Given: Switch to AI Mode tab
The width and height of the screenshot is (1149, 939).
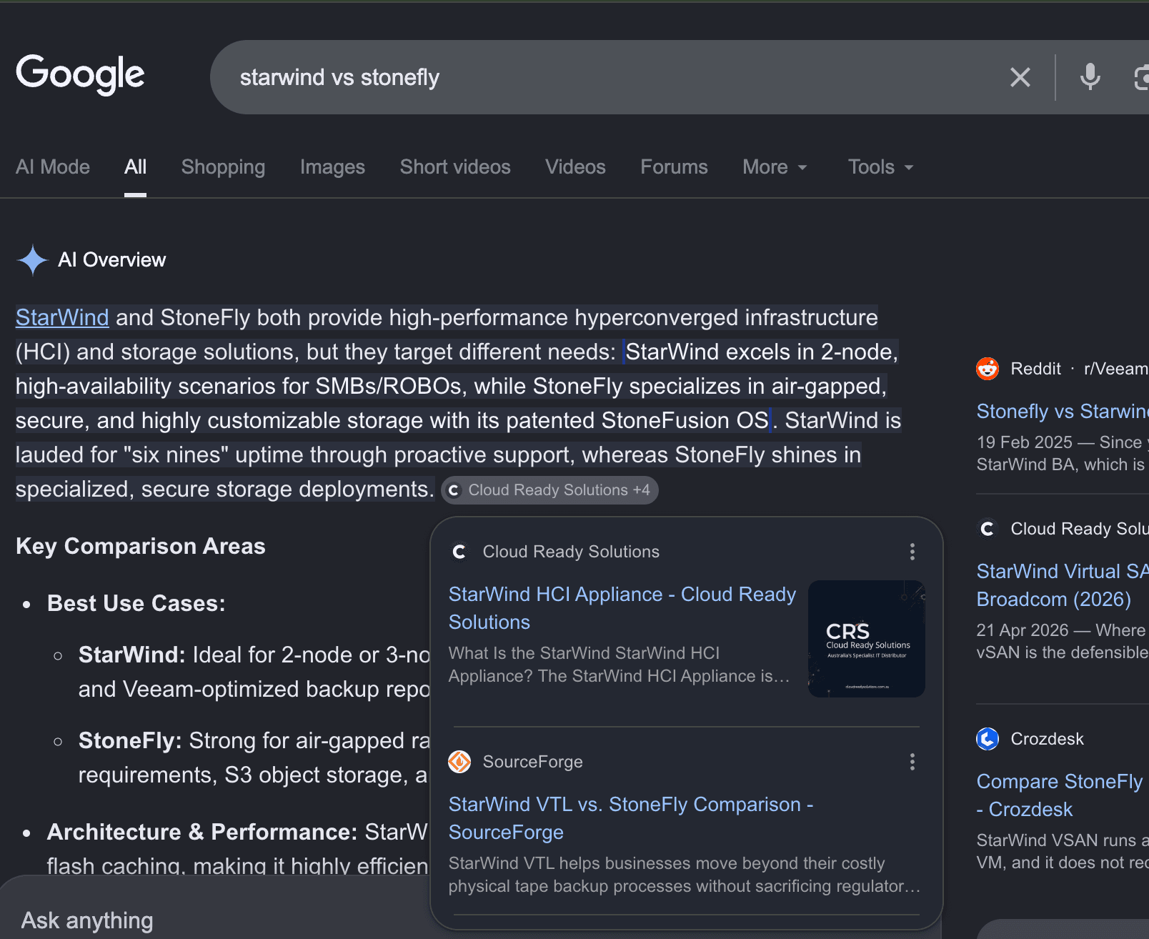Looking at the screenshot, I should (53, 167).
